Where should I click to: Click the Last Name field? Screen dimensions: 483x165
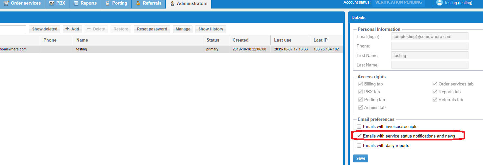430,65
